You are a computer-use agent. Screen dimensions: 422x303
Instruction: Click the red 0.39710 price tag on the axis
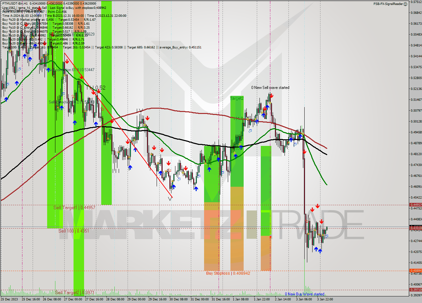(x=415, y=289)
